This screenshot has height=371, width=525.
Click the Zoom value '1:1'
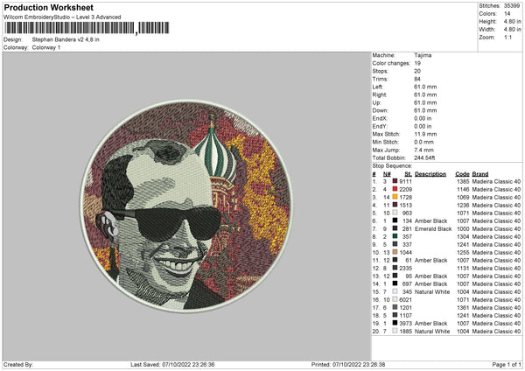click(507, 37)
